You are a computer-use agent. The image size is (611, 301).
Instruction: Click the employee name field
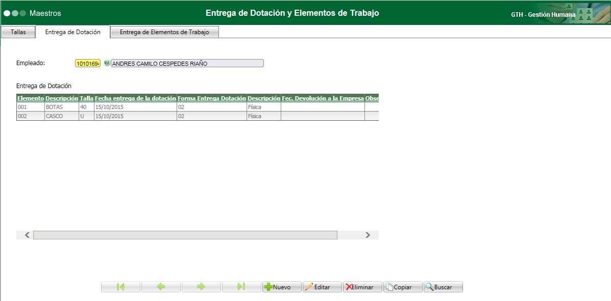pyautogui.click(x=187, y=63)
